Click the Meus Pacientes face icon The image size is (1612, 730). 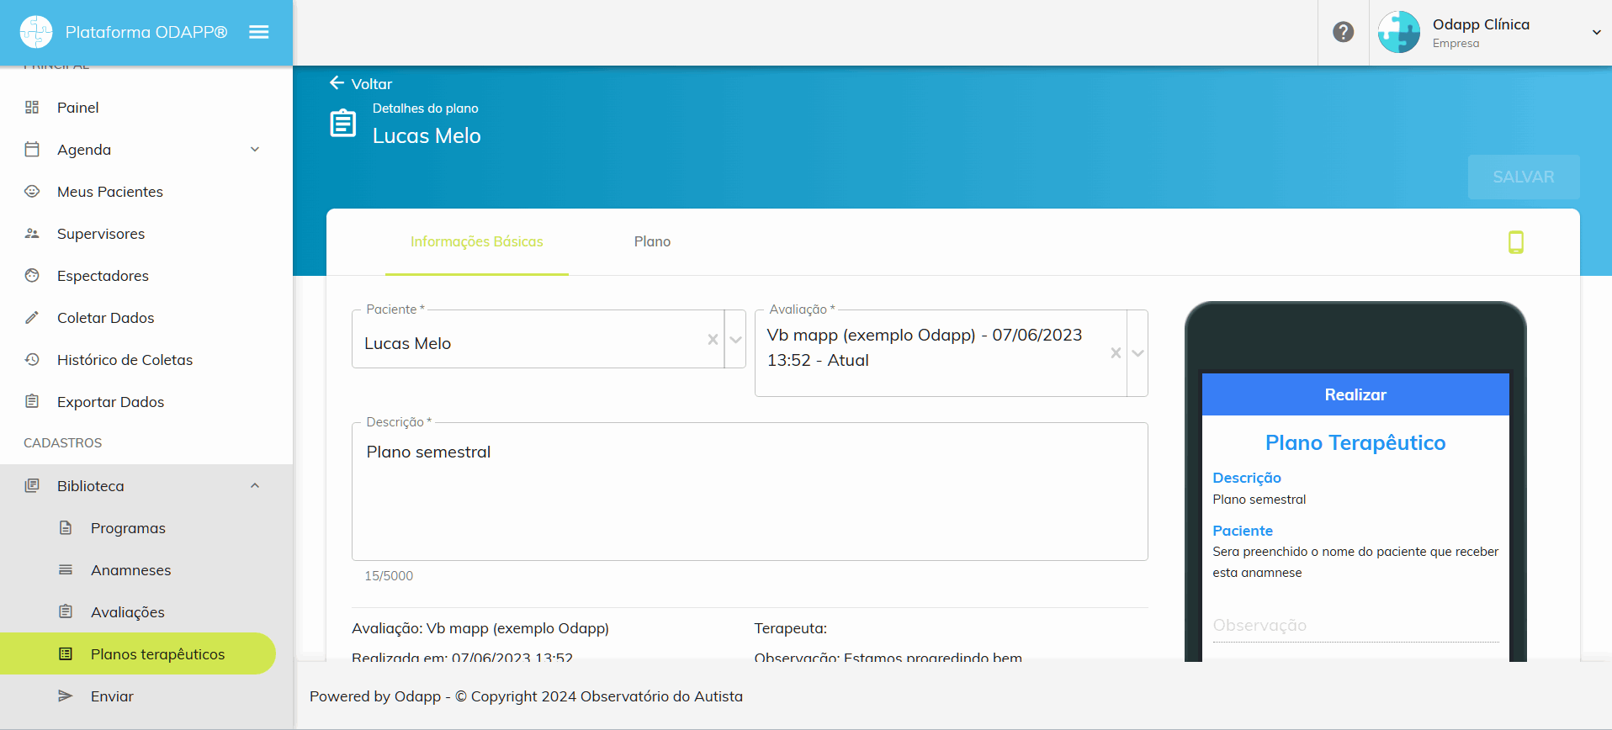pos(32,191)
